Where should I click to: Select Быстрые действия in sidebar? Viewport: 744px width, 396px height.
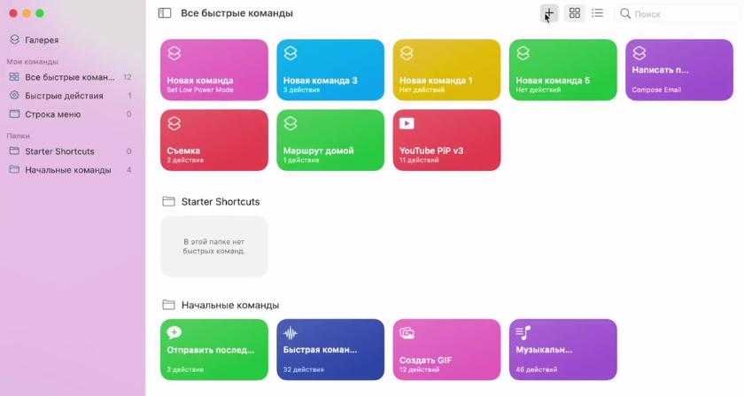[64, 96]
